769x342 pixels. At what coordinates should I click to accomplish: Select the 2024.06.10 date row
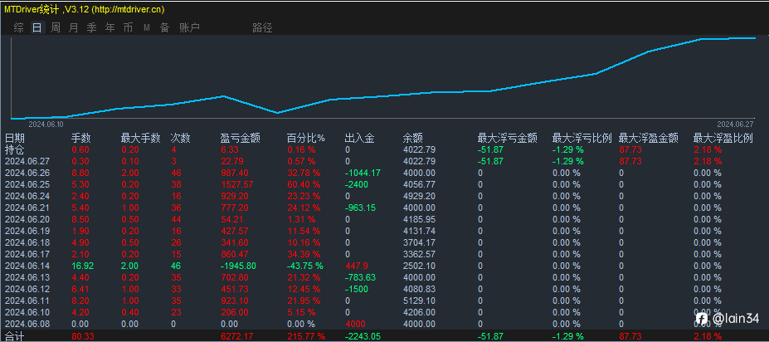click(x=26, y=313)
